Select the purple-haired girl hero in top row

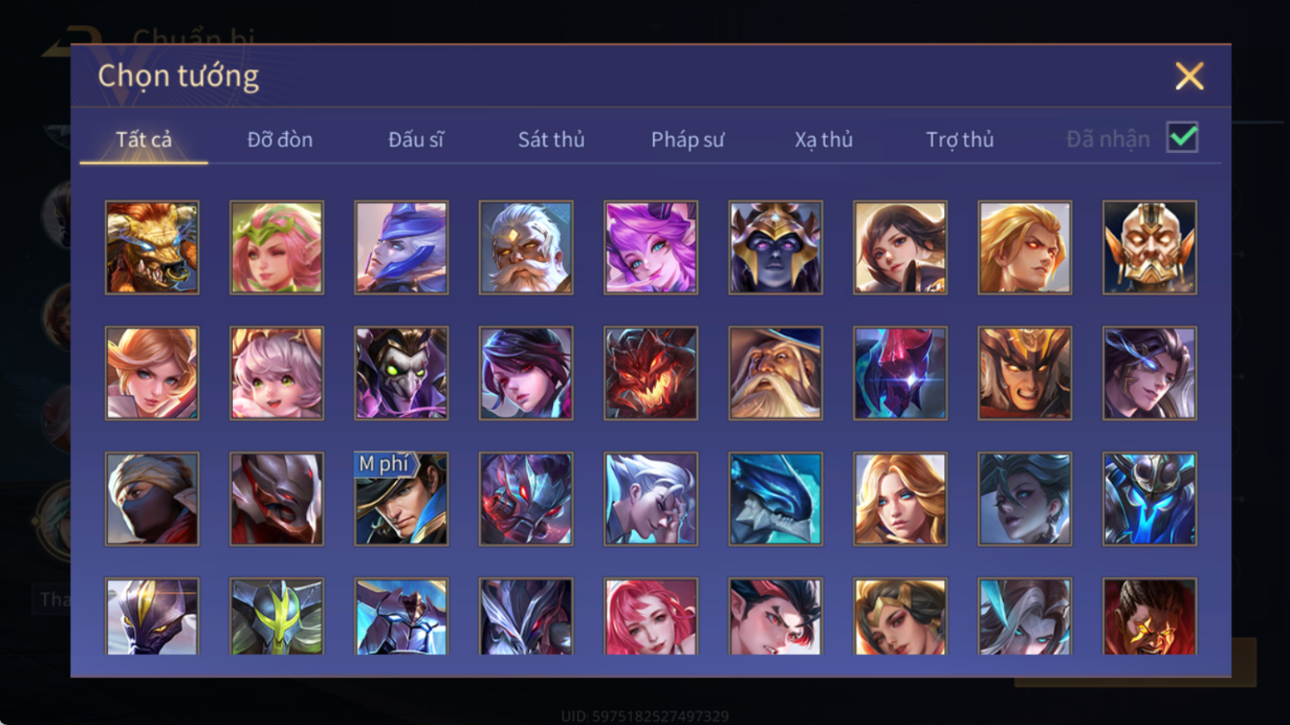click(x=650, y=247)
